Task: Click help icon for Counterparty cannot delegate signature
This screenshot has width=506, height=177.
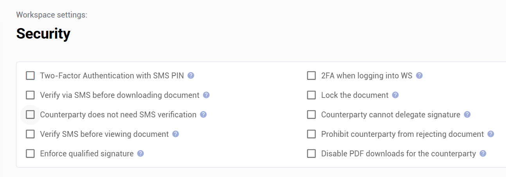Action: pos(467,115)
